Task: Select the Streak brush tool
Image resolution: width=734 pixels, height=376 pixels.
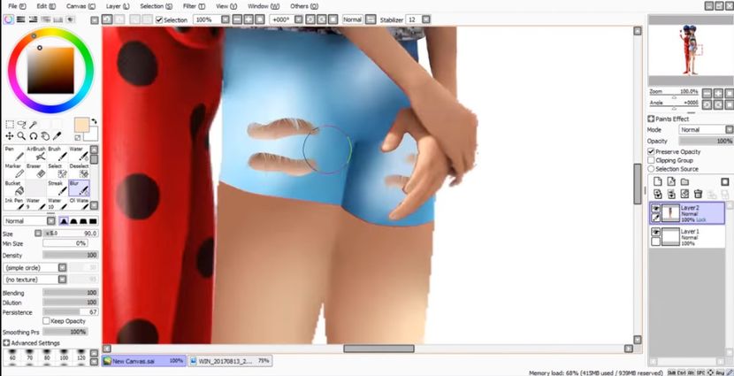Action: tap(57, 188)
